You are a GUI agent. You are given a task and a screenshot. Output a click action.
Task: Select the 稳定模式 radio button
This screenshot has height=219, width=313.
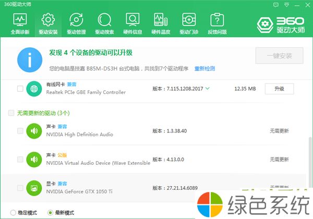tap(13, 213)
